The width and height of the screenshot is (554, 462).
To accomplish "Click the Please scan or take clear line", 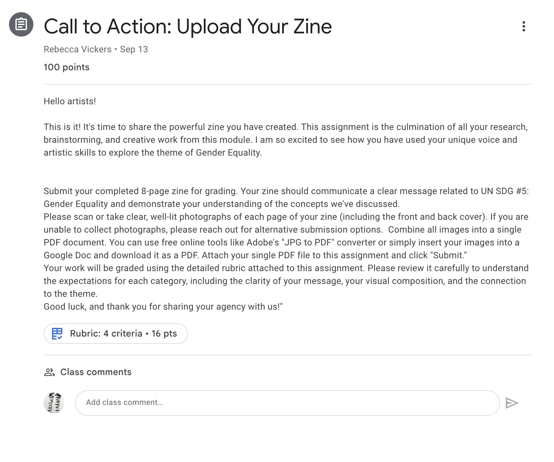I will point(286,217).
